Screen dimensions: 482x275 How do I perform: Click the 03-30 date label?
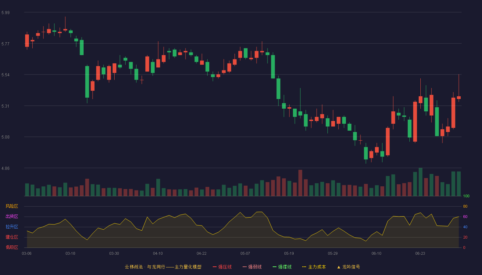(114, 253)
